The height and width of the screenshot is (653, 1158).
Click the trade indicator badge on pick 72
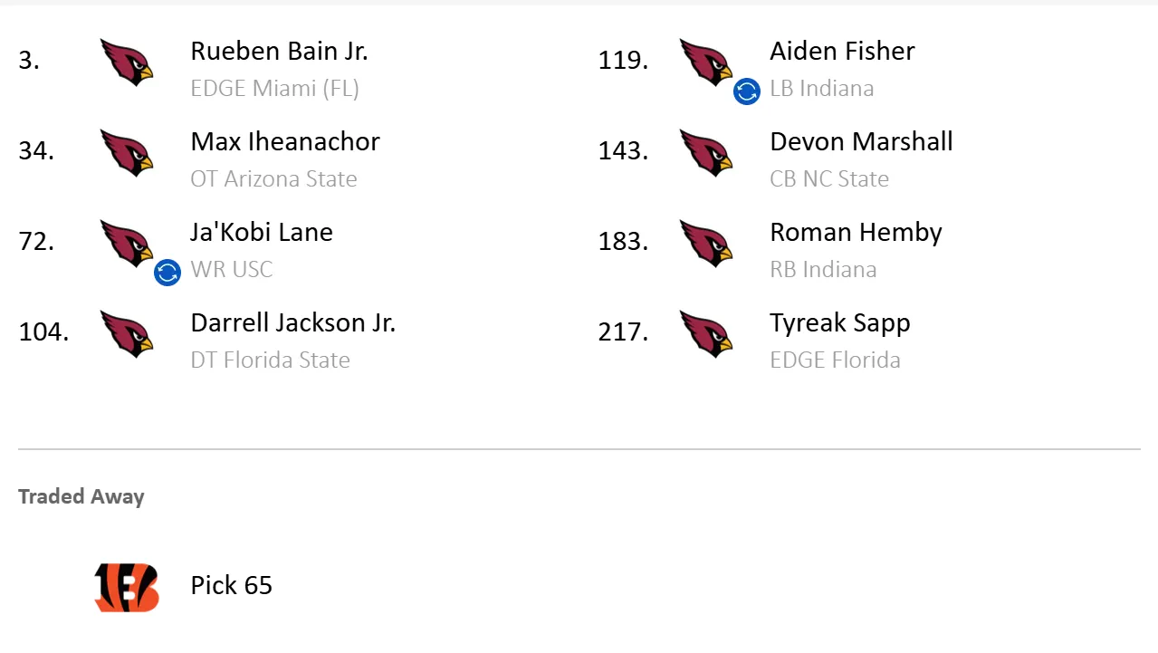coord(167,273)
